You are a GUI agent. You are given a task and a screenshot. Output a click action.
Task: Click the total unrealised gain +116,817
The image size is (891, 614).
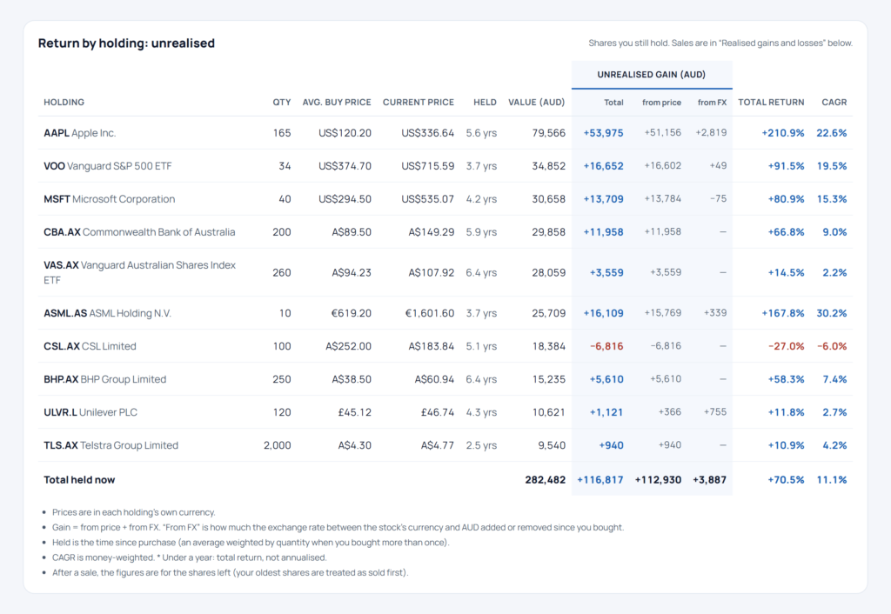point(600,480)
